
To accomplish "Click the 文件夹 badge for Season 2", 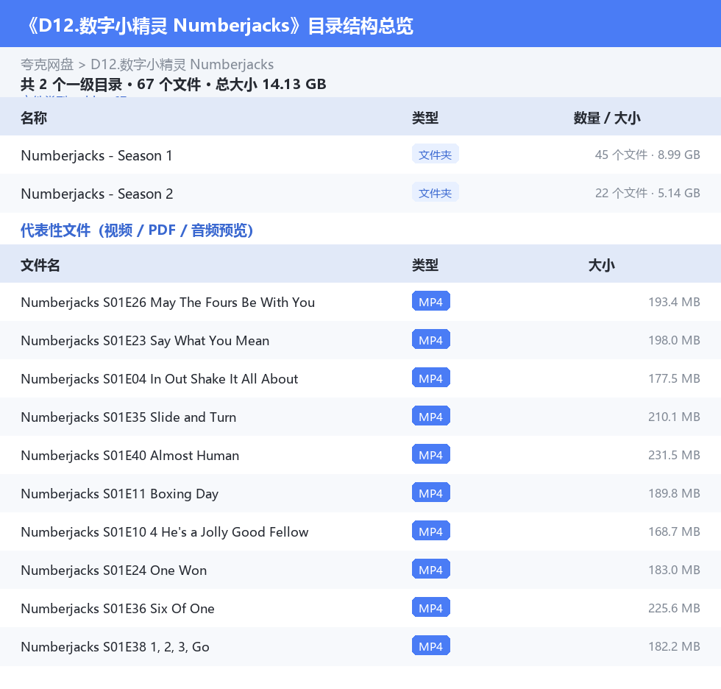I will (435, 193).
